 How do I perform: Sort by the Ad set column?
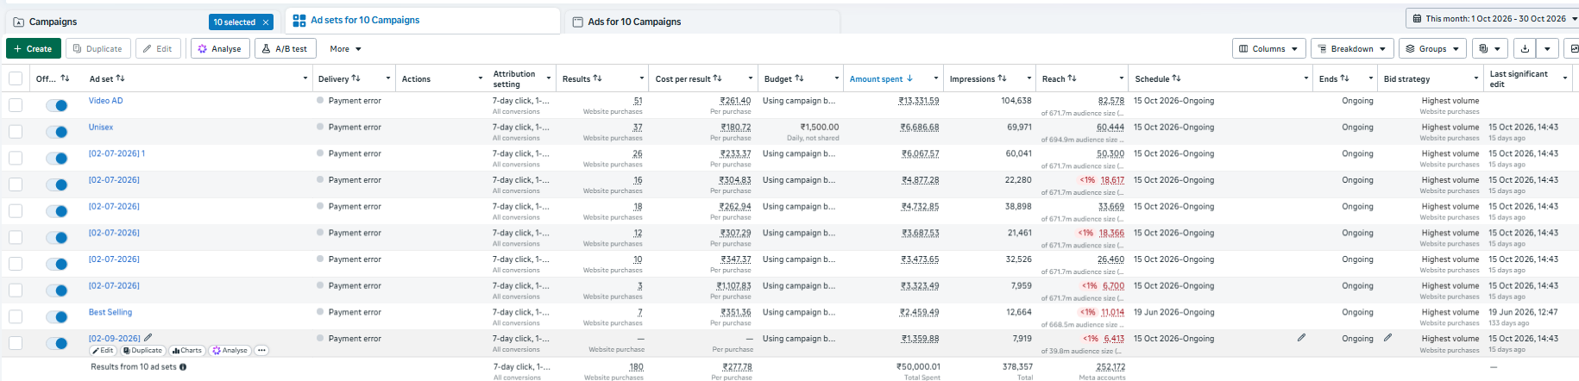pyautogui.click(x=120, y=78)
